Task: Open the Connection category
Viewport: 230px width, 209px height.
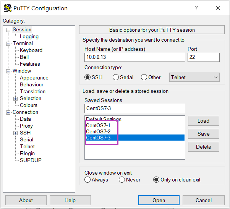Action: click(25, 112)
